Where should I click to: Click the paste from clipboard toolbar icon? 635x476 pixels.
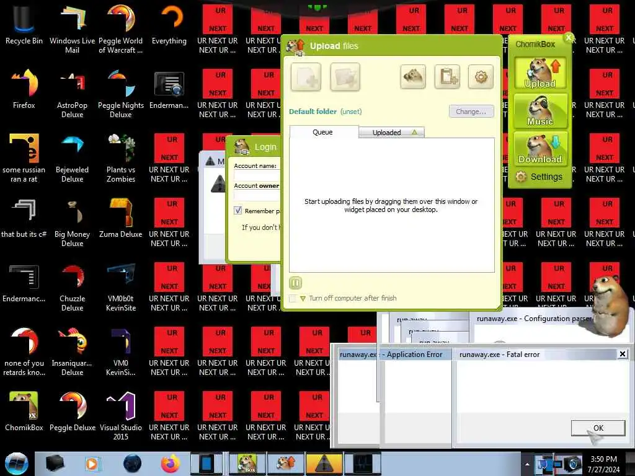click(447, 76)
